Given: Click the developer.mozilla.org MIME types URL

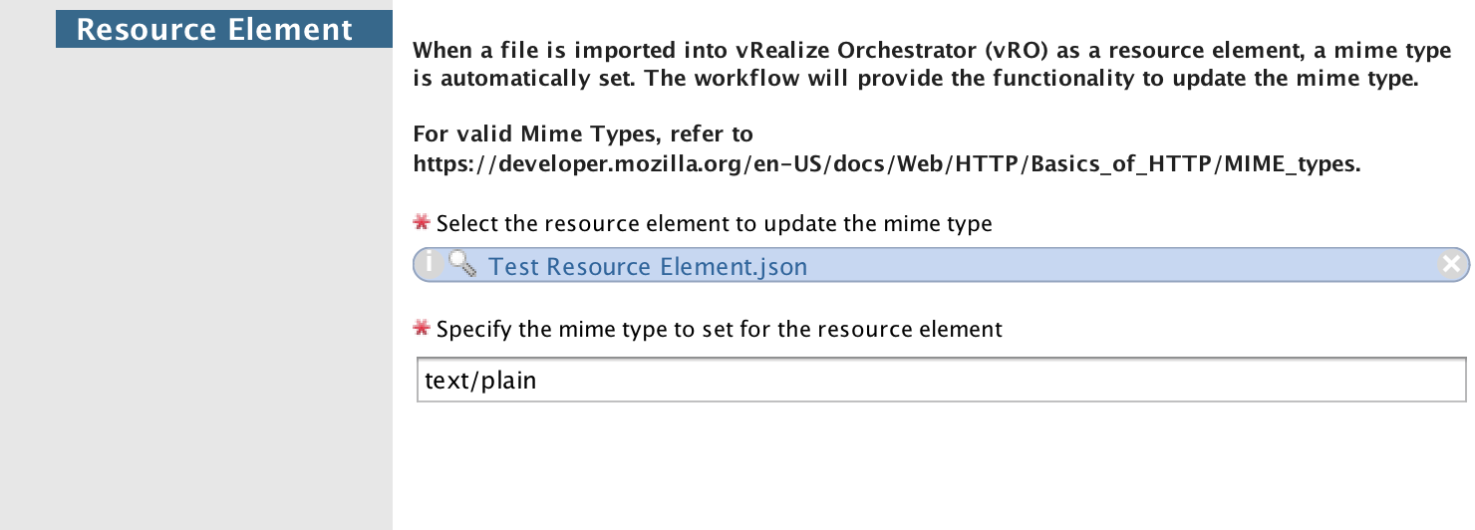Looking at the screenshot, I should [885, 164].
